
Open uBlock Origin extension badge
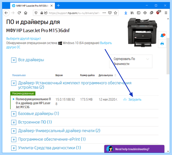[x=158, y=13]
